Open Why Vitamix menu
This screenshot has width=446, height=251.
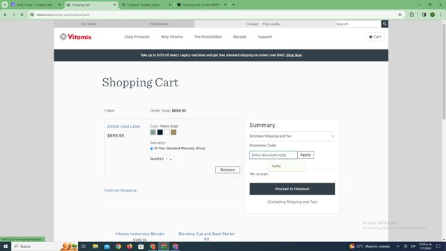point(172,37)
